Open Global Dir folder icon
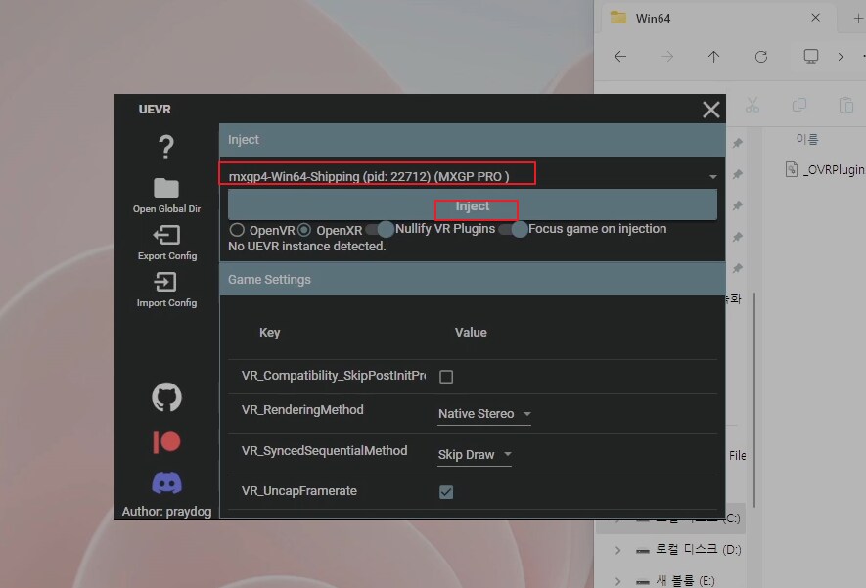 coord(166,188)
